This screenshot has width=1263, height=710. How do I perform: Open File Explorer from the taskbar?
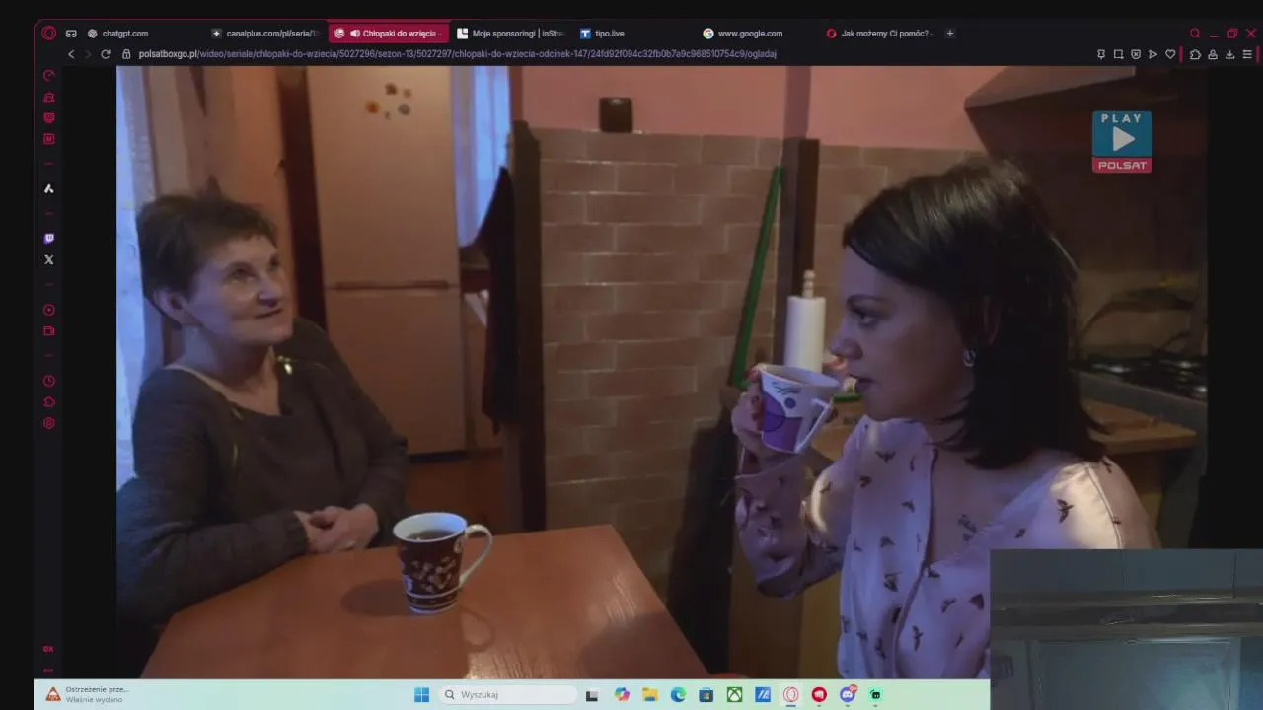(650, 695)
